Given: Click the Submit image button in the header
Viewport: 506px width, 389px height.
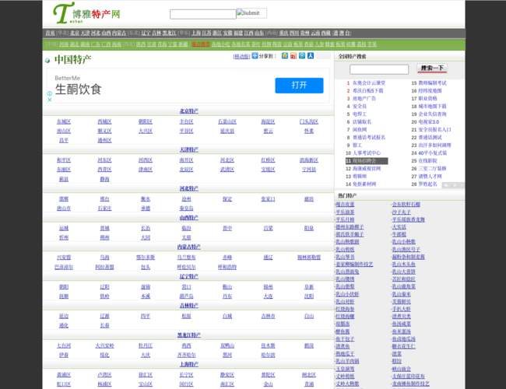Looking at the screenshot, I should click(251, 13).
